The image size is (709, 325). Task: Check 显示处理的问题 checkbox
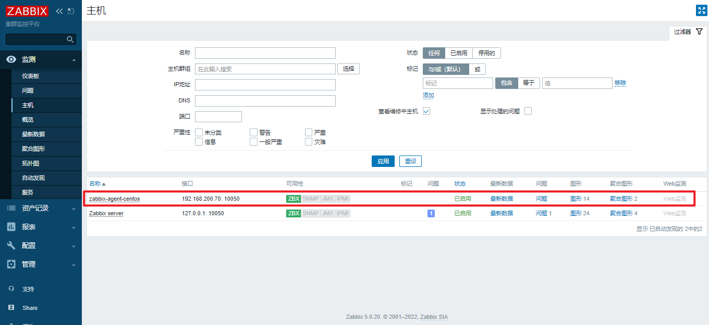[x=528, y=111]
